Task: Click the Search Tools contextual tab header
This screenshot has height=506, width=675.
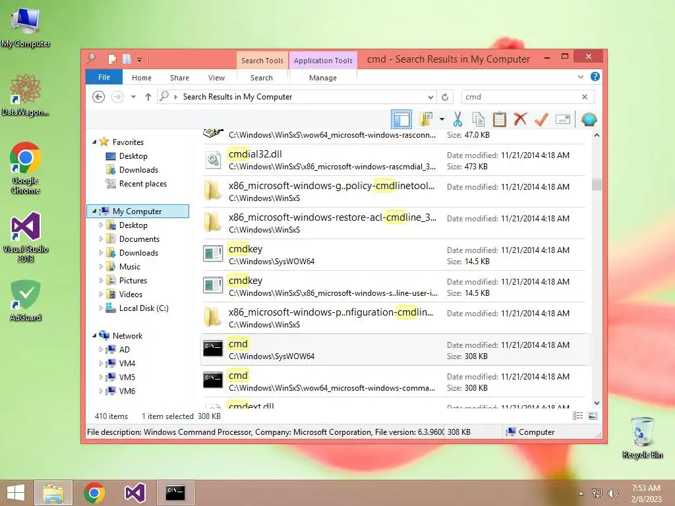Action: tap(262, 61)
